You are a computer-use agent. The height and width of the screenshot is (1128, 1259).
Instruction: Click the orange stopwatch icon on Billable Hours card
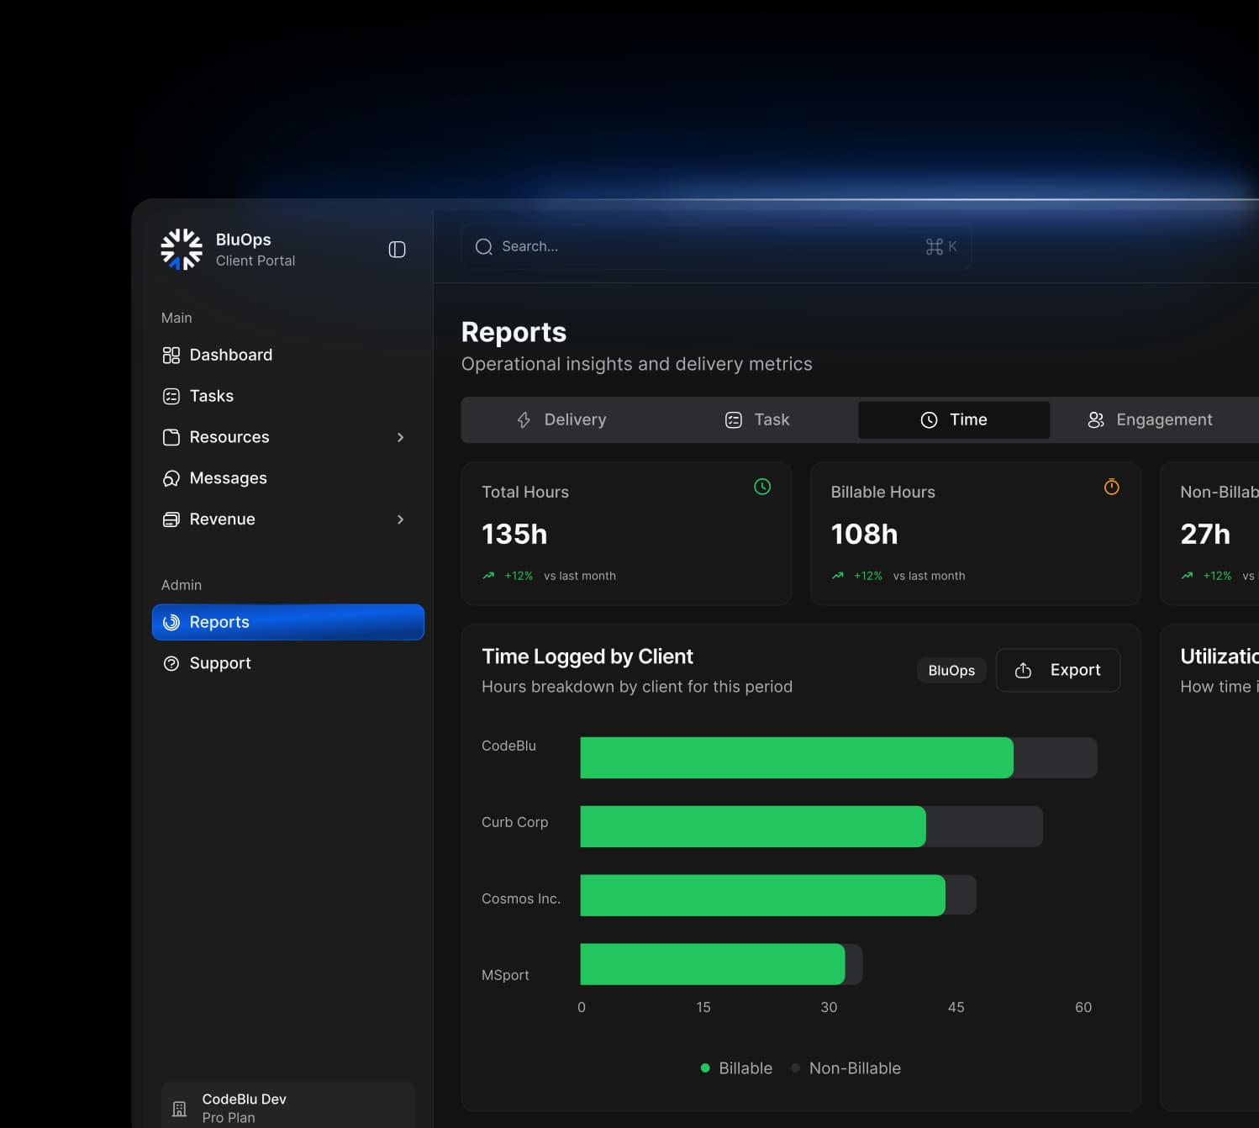(x=1112, y=487)
